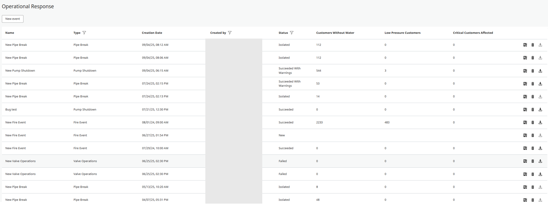Viewport: 548px width, 206px height.
Task: Open the Type column filter
Action: coord(84,33)
